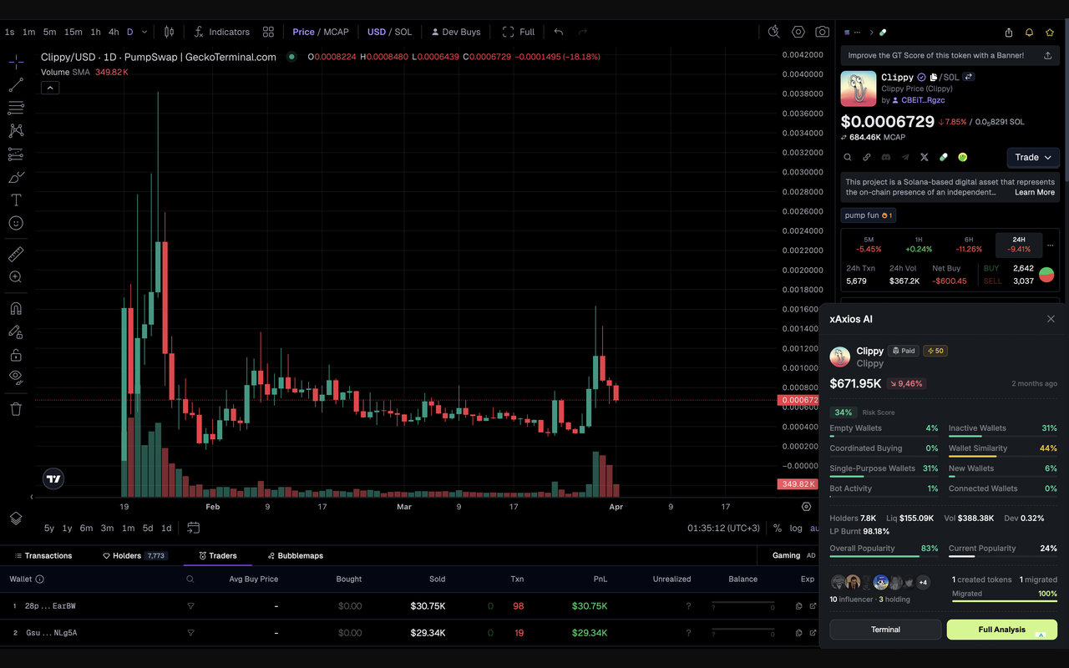
Task: Switch chart to MCAP view
Action: coord(336,32)
